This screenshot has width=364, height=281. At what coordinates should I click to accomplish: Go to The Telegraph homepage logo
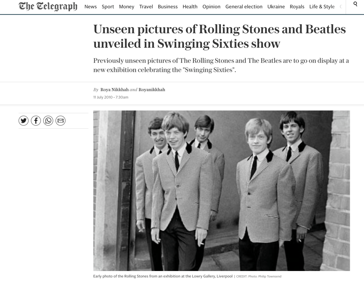coord(48,6)
